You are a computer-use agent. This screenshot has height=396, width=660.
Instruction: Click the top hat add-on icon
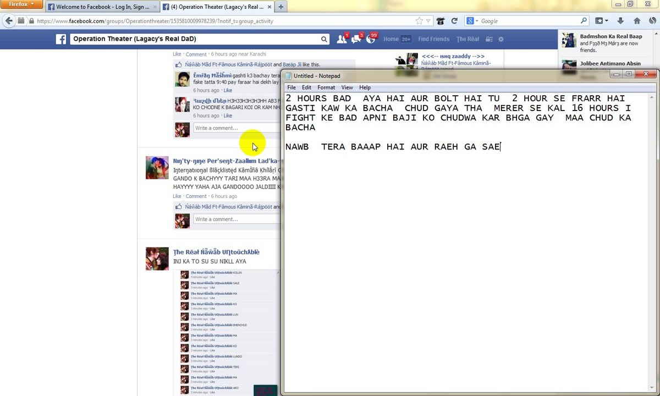(x=441, y=21)
